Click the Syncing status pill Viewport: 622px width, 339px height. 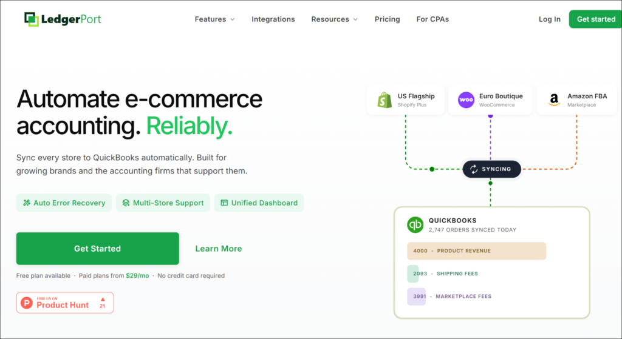pos(492,169)
